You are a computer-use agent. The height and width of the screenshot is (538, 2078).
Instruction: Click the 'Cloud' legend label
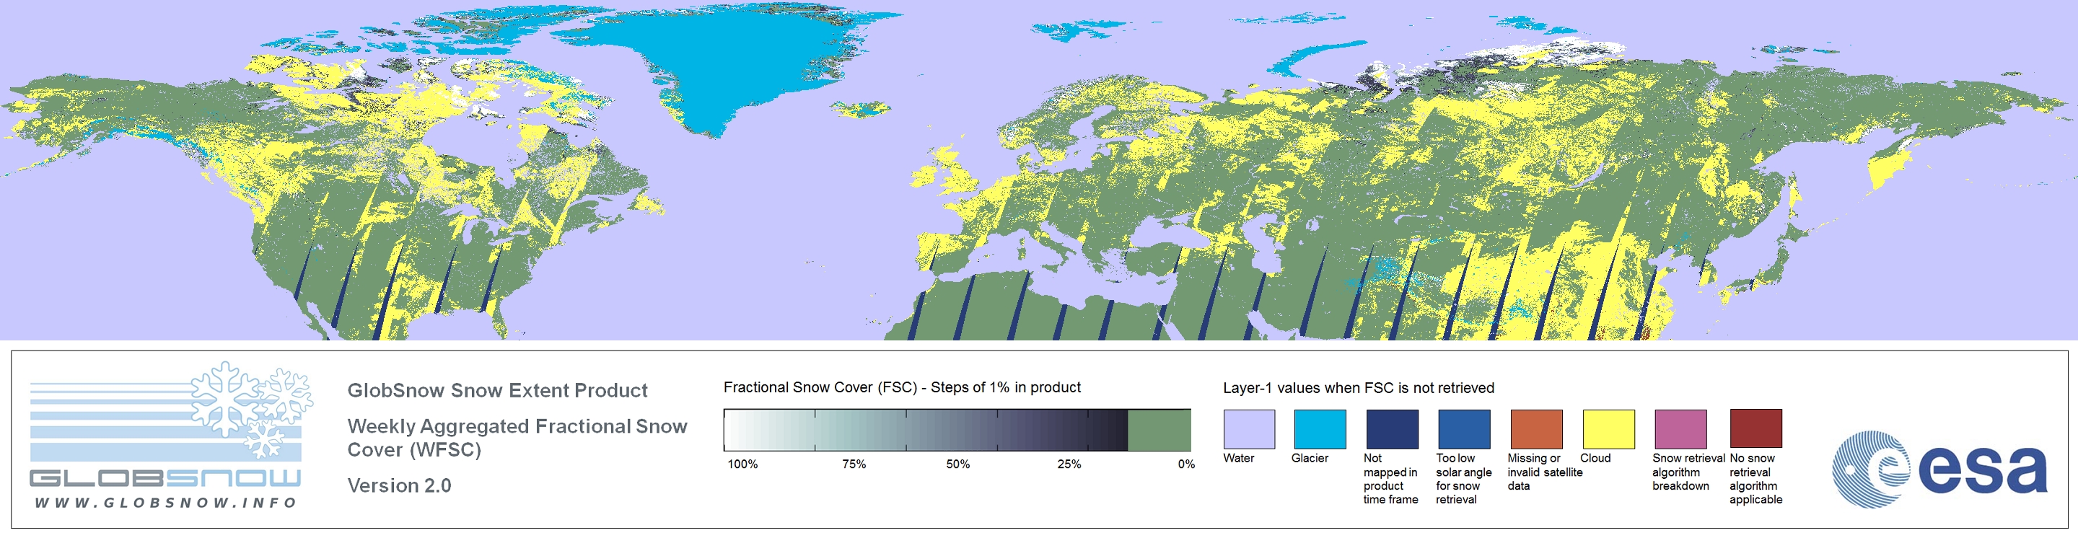point(1595,458)
